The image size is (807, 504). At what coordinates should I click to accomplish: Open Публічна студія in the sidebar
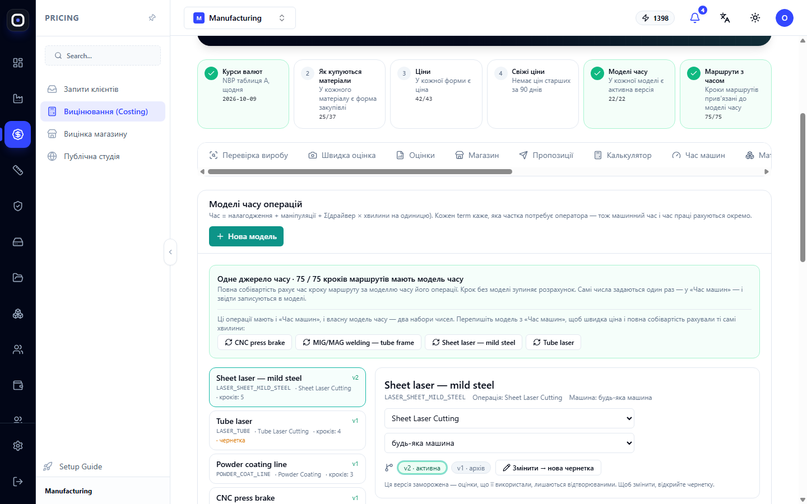tap(103, 156)
